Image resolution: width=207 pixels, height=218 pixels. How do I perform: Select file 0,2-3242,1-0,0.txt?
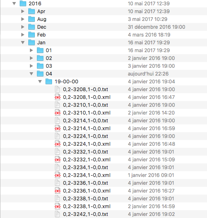85,214
